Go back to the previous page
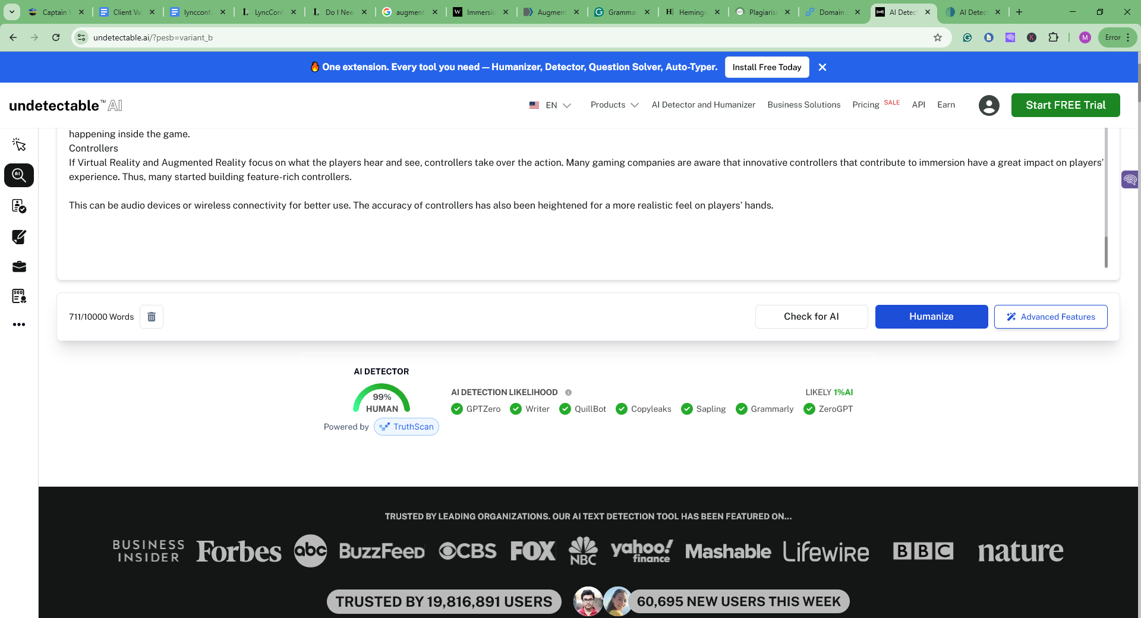Image resolution: width=1141 pixels, height=618 pixels. point(13,37)
